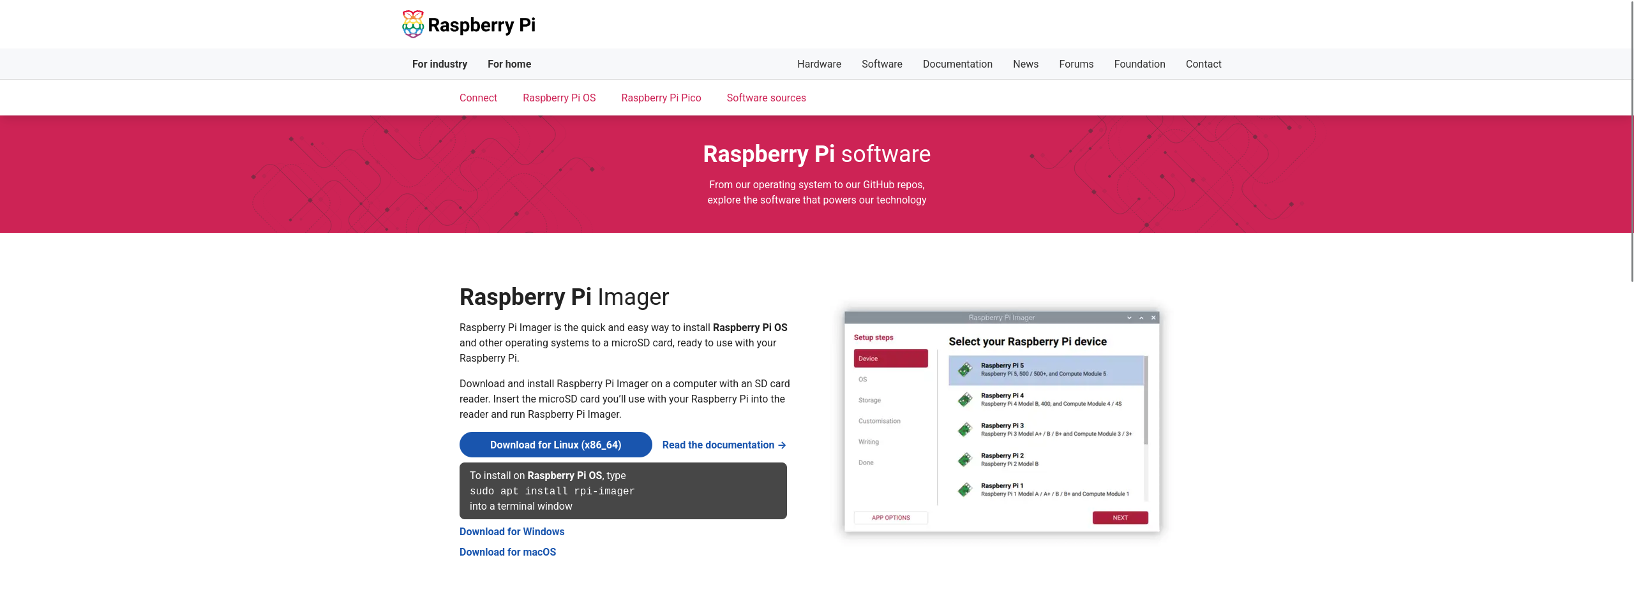The height and width of the screenshot is (606, 1634).
Task: Open the Forums link
Action: [x=1076, y=64]
